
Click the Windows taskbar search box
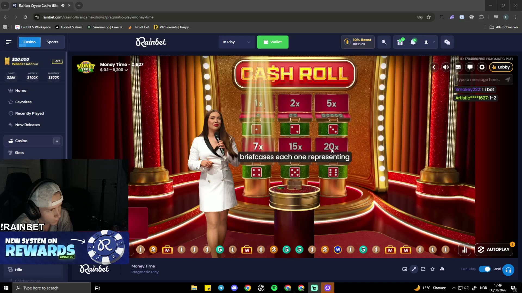tap(52, 288)
